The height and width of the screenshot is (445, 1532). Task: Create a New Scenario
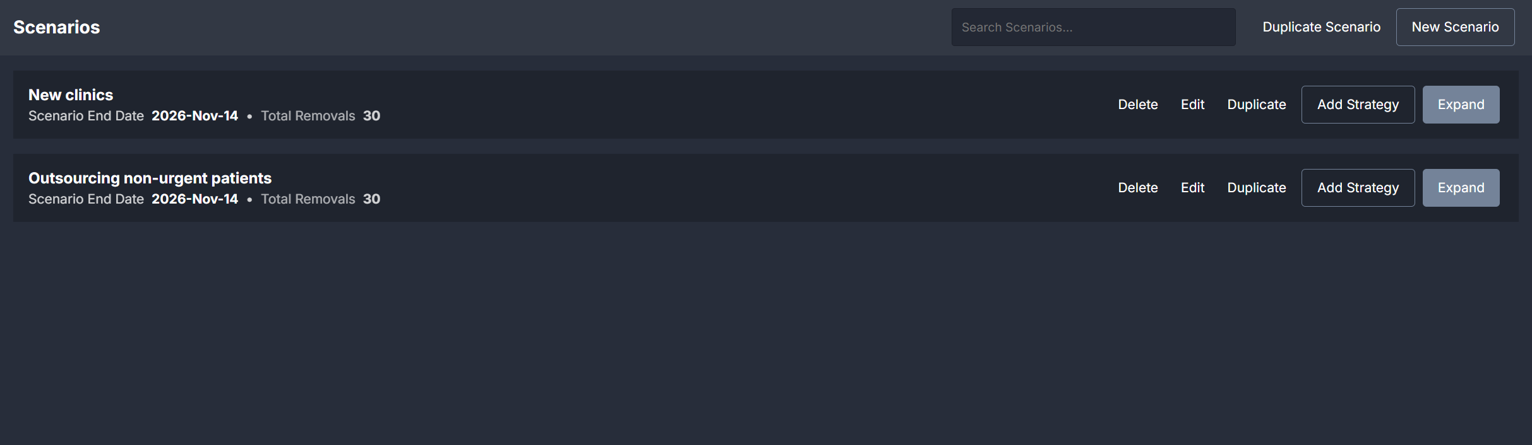tap(1455, 27)
